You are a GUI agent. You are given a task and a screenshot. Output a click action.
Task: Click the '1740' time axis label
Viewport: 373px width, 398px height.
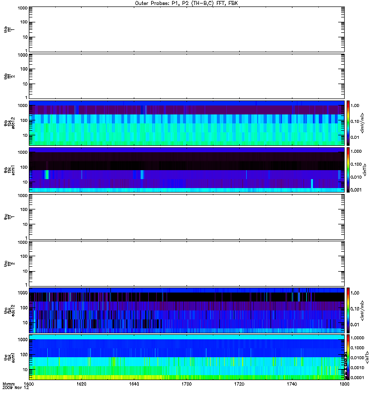(292, 384)
